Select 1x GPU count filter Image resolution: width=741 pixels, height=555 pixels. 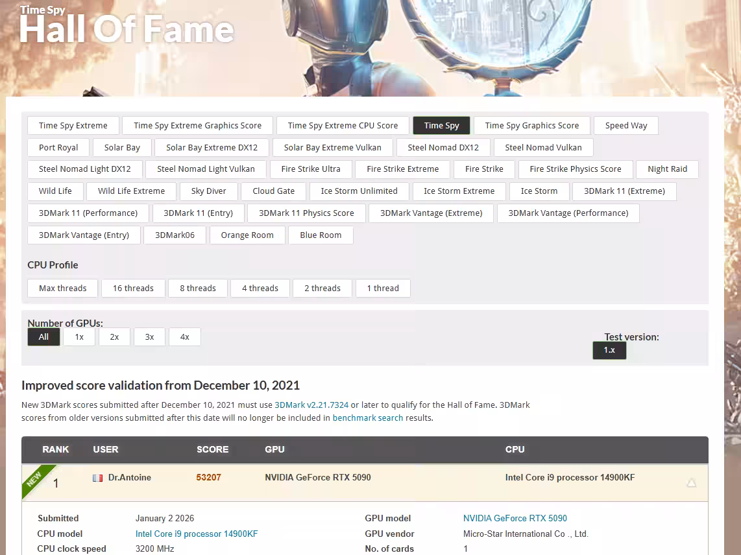point(79,337)
